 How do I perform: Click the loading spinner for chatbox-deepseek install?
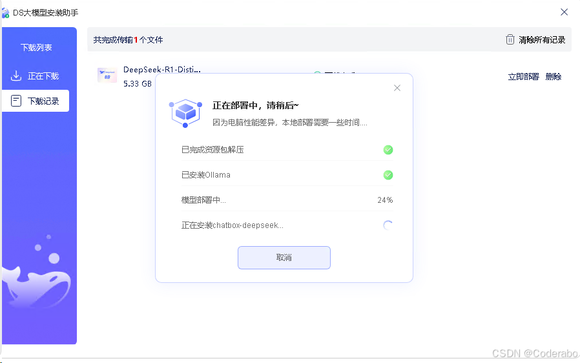(388, 225)
